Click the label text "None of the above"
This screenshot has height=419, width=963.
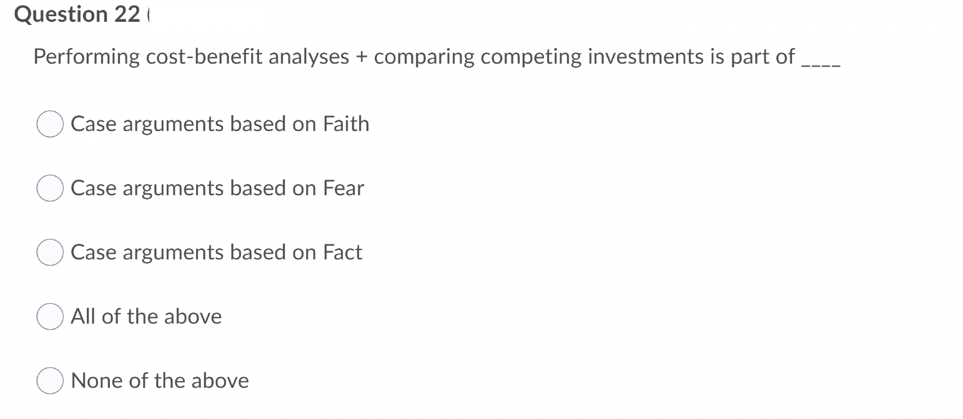(160, 380)
